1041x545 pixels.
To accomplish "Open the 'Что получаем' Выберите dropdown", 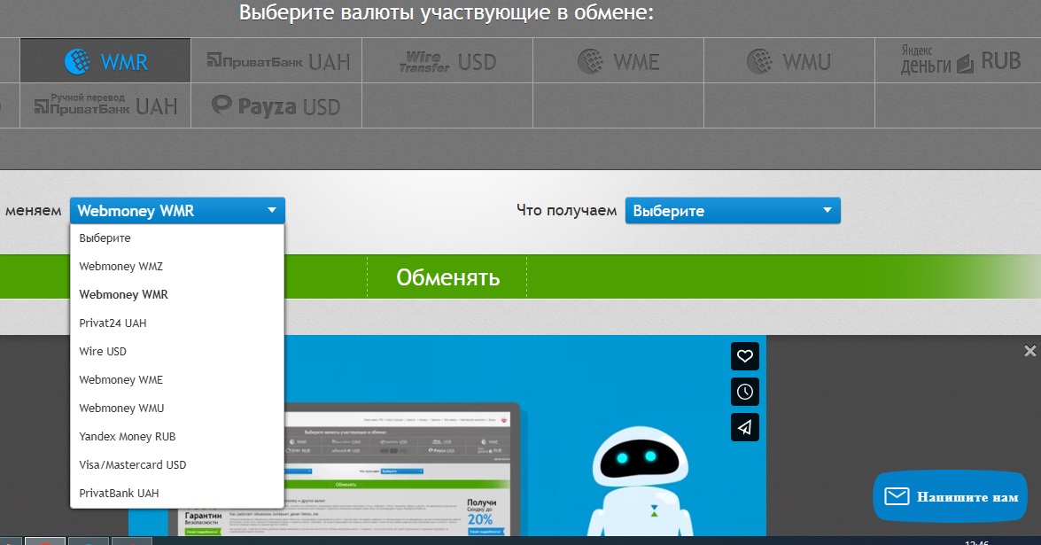I will point(733,210).
